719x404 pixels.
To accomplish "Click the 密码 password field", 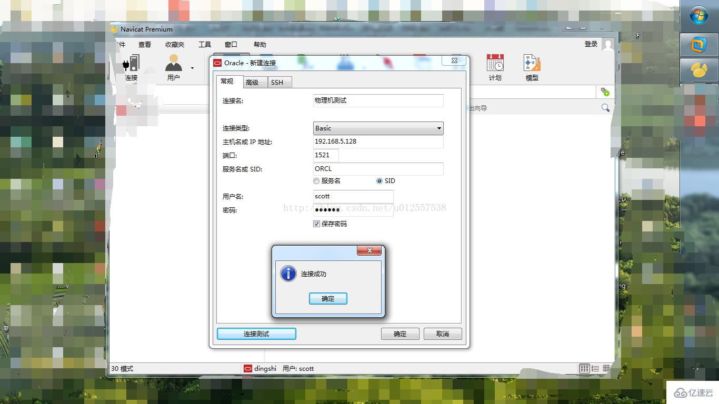I will coord(353,210).
